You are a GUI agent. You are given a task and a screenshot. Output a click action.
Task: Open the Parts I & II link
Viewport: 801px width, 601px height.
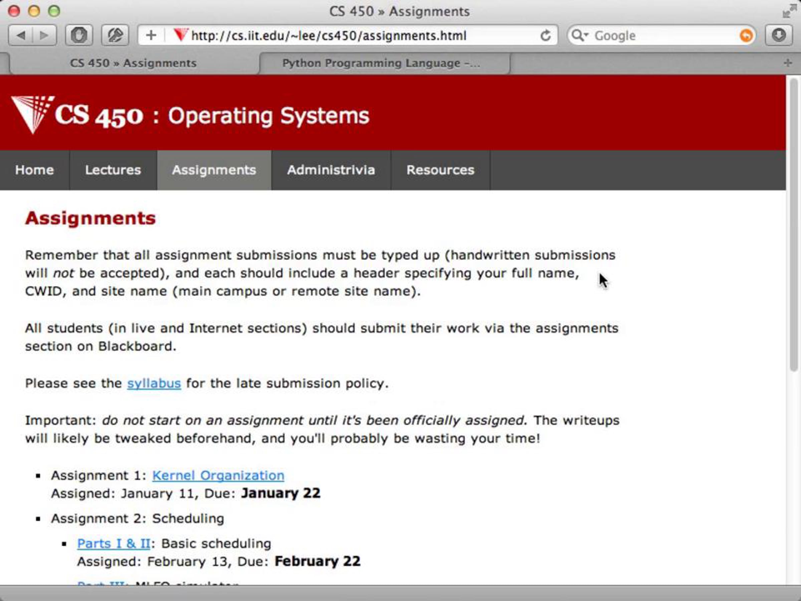pyautogui.click(x=113, y=543)
